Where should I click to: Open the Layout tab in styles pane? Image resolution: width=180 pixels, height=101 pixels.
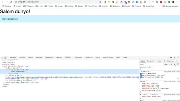point(159,61)
